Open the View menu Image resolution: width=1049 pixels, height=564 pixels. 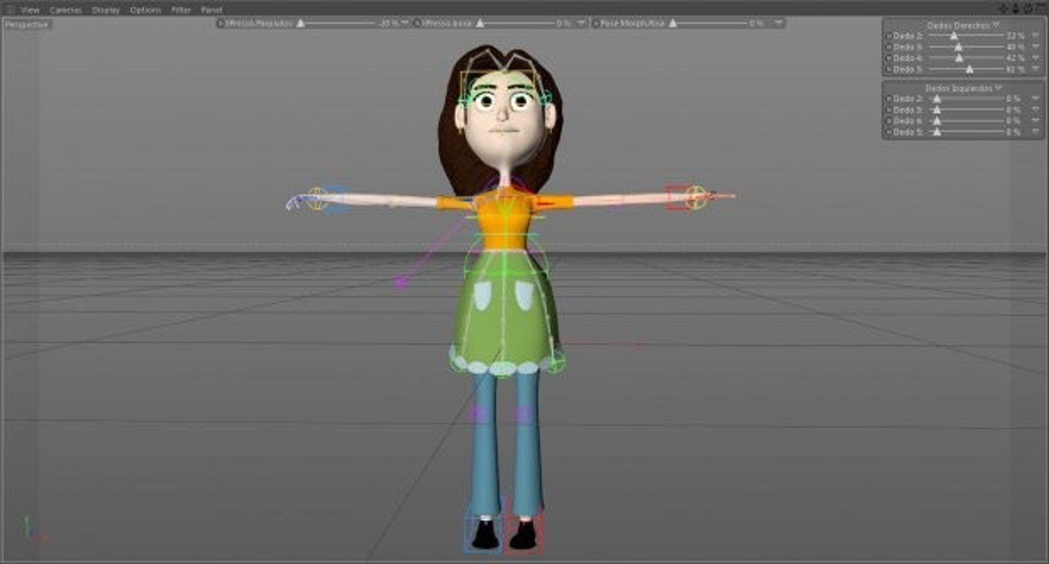click(30, 10)
